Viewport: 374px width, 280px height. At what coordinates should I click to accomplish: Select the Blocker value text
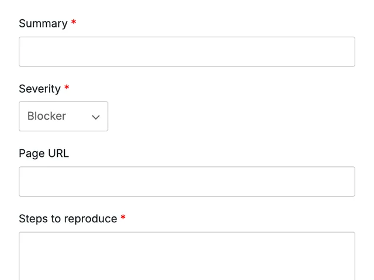point(47,116)
